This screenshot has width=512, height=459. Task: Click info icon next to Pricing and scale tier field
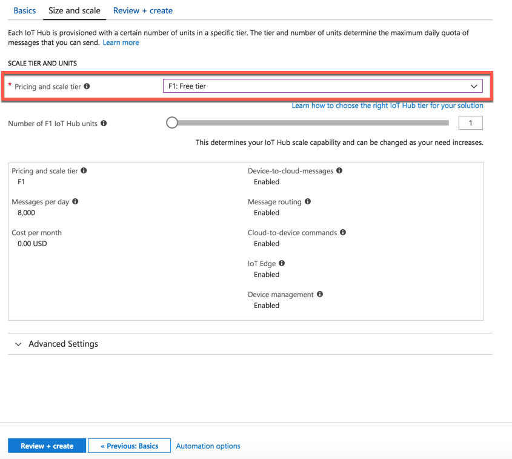point(87,86)
